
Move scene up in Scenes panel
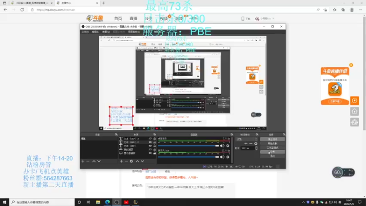pyautogui.click(x=94, y=161)
